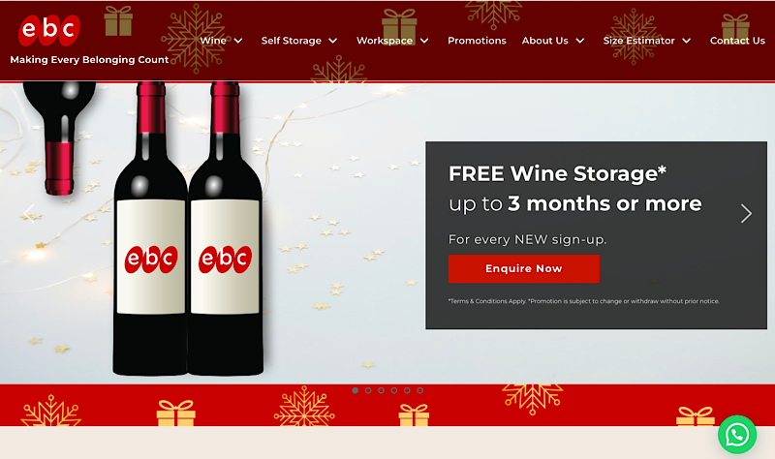Image resolution: width=775 pixels, height=459 pixels.
Task: Click the ebc logo in header
Action: pyautogui.click(x=49, y=30)
